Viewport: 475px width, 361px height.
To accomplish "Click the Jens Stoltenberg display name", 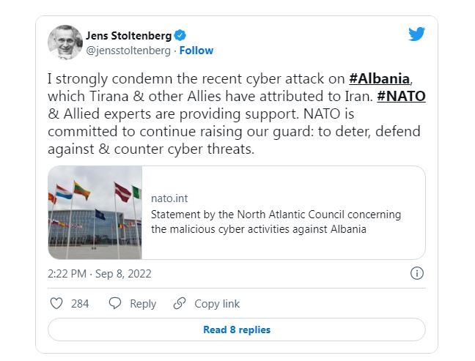I will pyautogui.click(x=128, y=35).
